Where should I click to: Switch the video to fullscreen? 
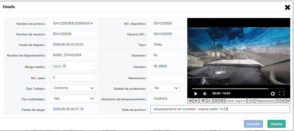pos(282,94)
